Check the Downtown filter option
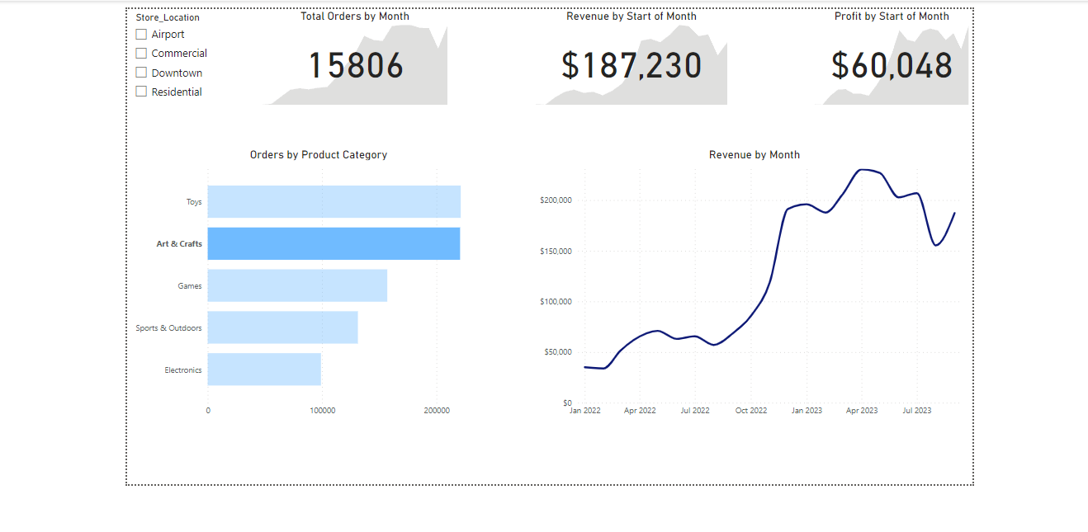 (x=141, y=72)
